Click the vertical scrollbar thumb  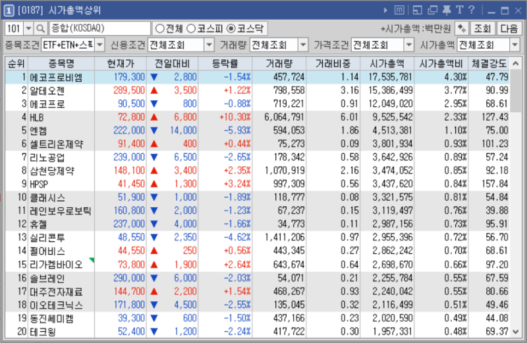point(516,91)
